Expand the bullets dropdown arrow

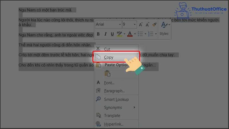[x=145, y=34]
